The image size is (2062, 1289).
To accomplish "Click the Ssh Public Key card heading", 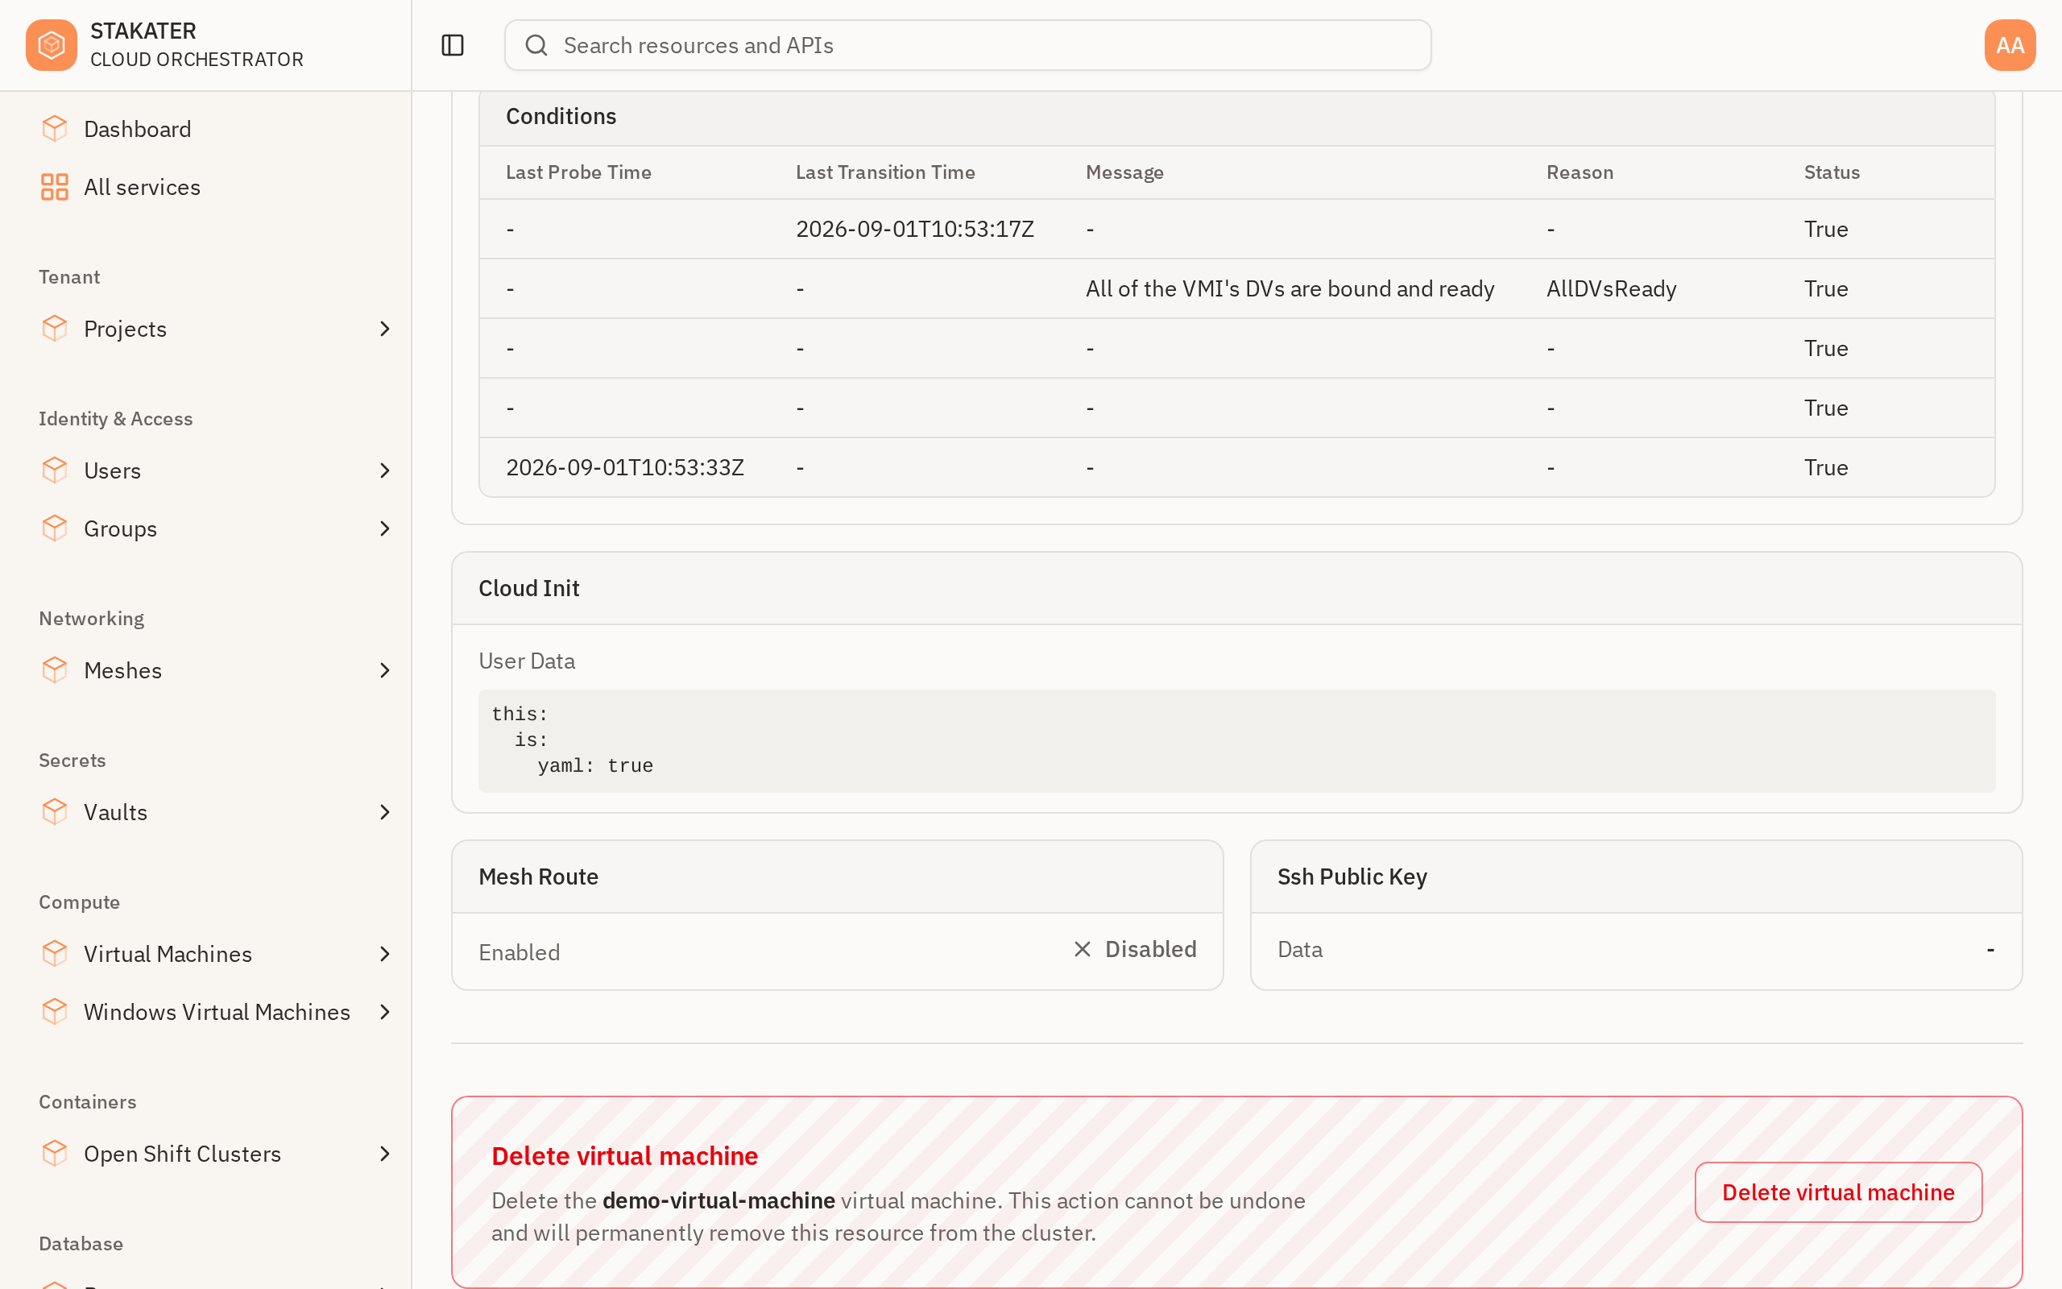I will point(1352,876).
